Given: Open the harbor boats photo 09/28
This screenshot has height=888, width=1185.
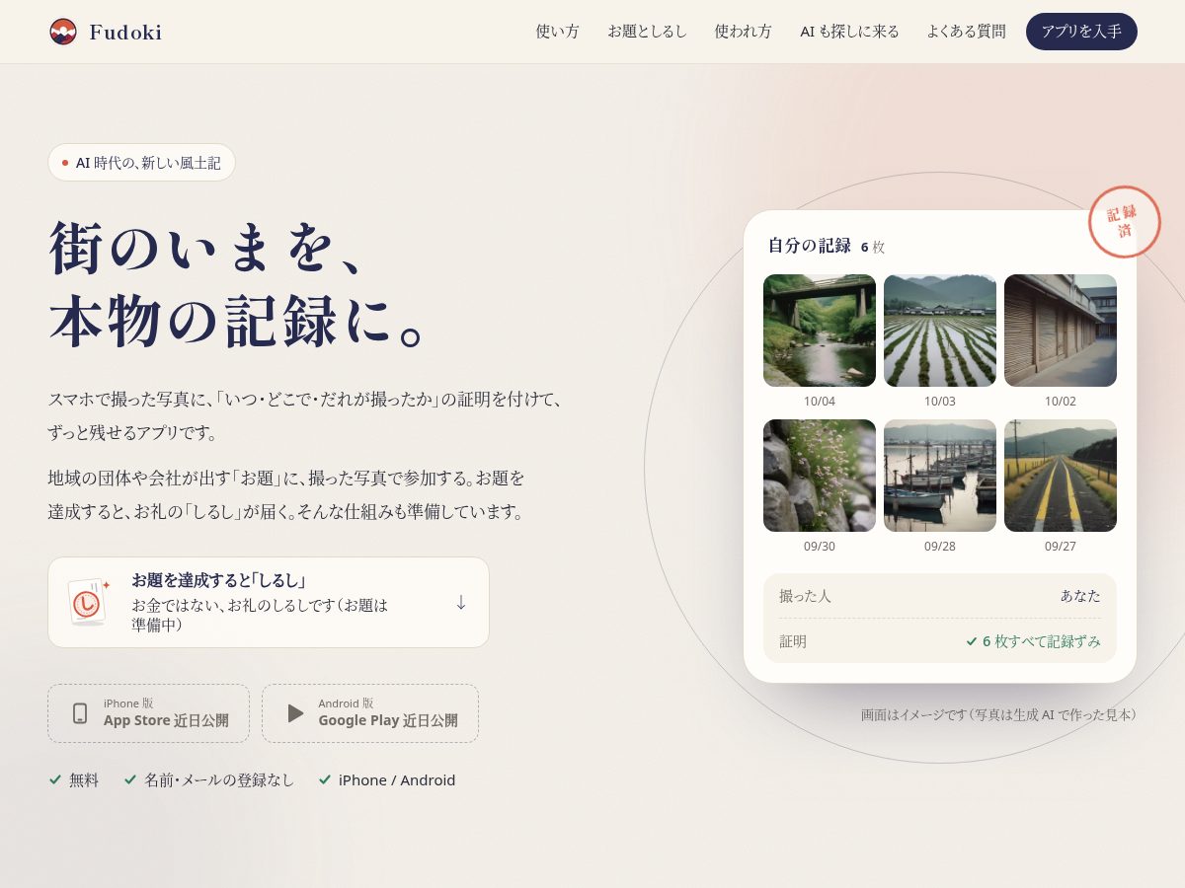Looking at the screenshot, I should (940, 476).
